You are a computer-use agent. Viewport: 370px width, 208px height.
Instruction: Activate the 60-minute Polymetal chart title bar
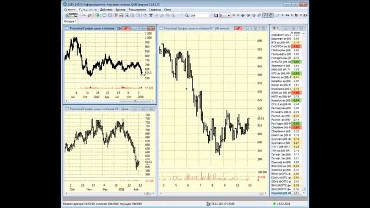(x=197, y=28)
